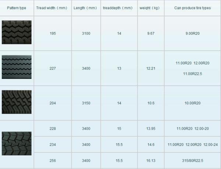Viewport: 221px width, 169px height.
Task: Select the 'Length (mm)' column header
Action: pos(85,8)
